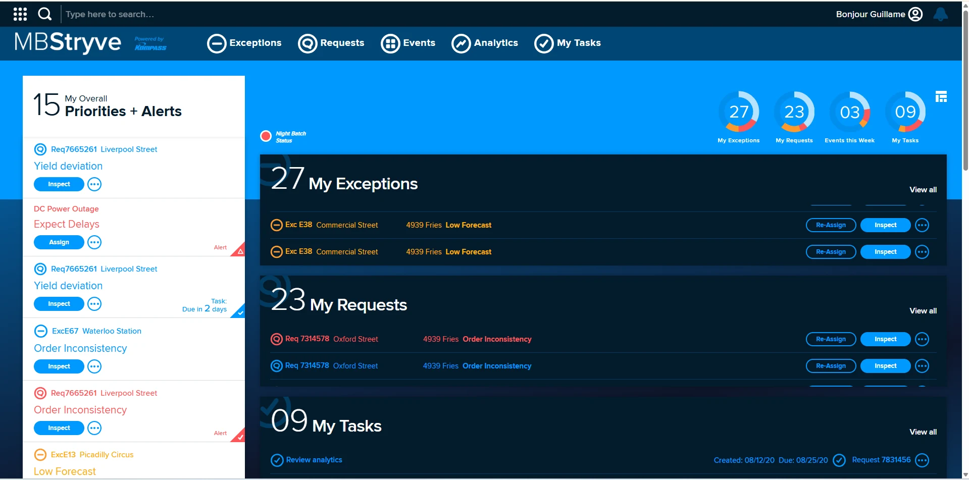View all My Tasks
This screenshot has width=969, height=480.
click(x=923, y=432)
